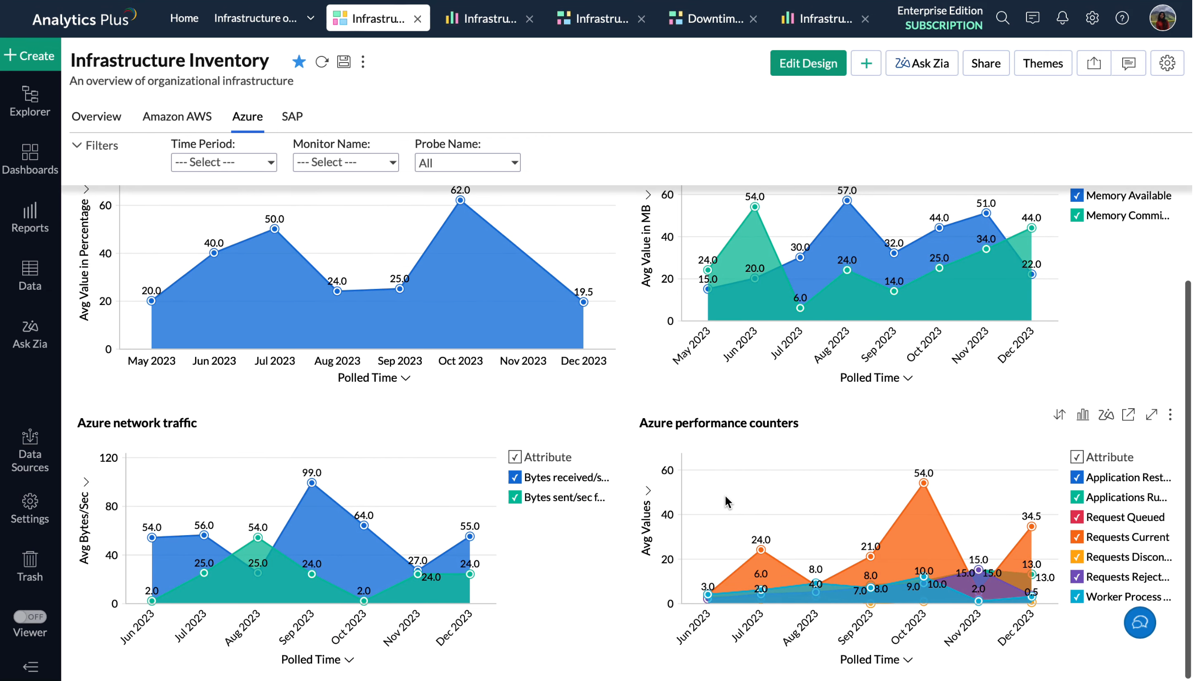Open the notifications bell
The width and height of the screenshot is (1196, 681).
click(1062, 18)
